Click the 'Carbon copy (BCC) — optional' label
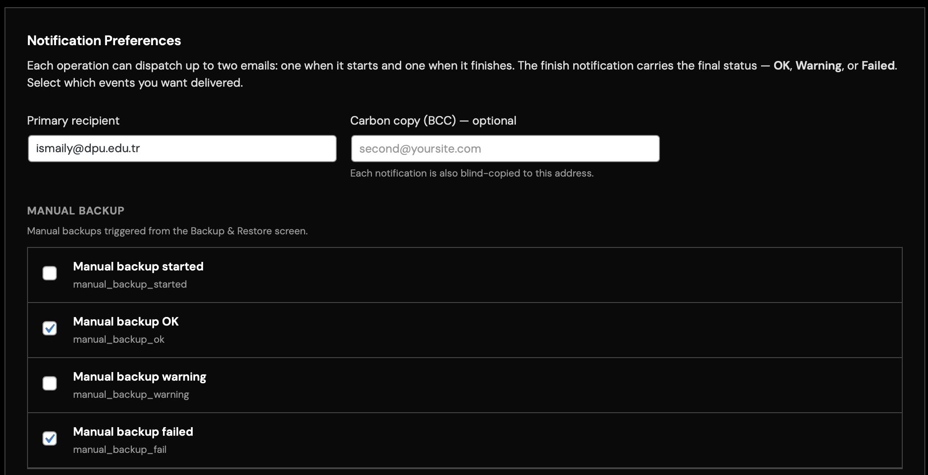Screen dimensions: 928x475 (433, 121)
